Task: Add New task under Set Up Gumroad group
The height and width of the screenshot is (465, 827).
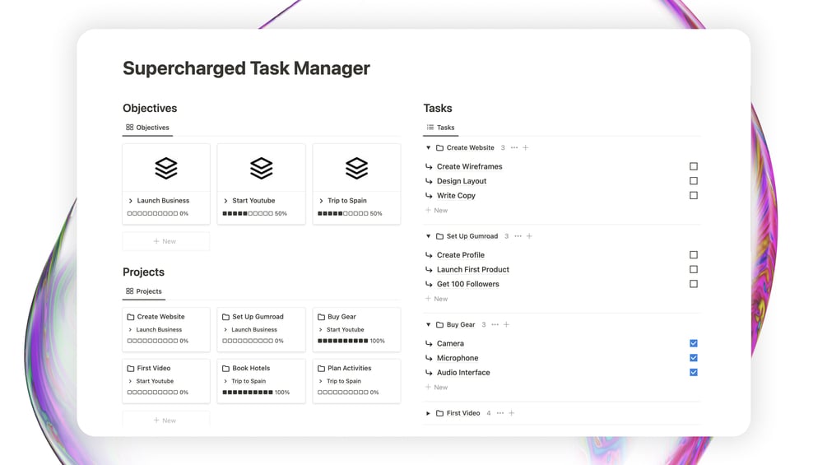Action: click(x=437, y=299)
